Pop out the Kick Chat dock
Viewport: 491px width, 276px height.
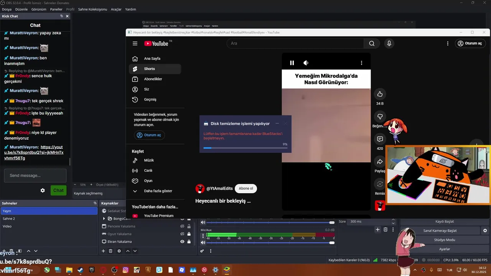point(61,16)
